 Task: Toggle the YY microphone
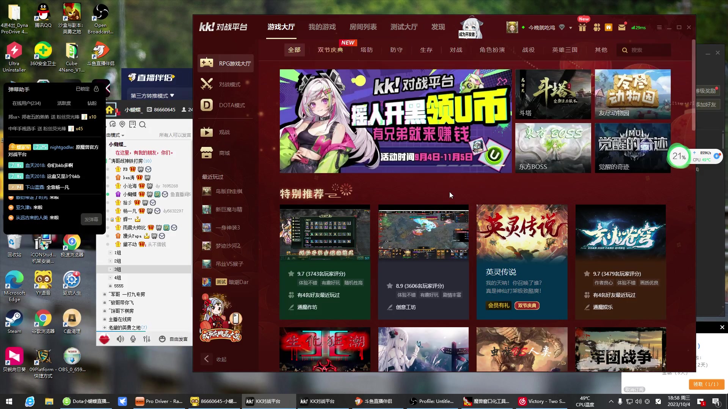click(133, 339)
